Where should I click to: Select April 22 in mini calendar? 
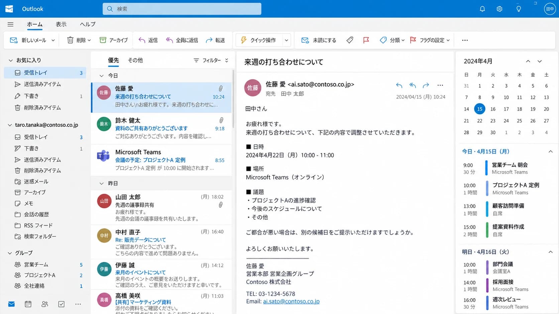tap(479, 121)
